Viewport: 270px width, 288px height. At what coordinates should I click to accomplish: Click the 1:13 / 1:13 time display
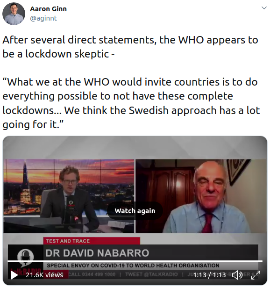tap(209, 275)
